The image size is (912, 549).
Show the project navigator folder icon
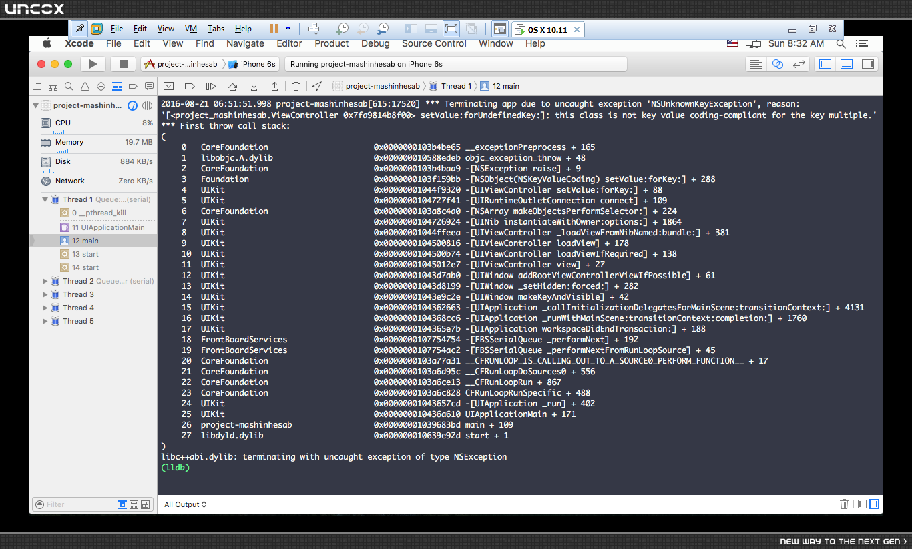click(x=37, y=86)
